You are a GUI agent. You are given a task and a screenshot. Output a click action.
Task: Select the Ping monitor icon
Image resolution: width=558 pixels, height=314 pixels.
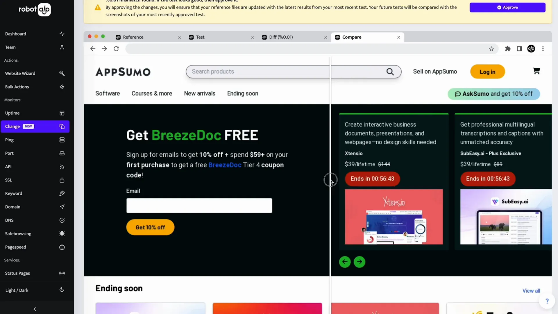click(62, 140)
